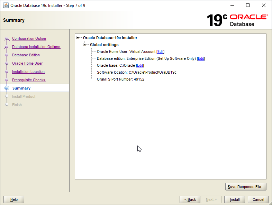Click the Java installer icon in title bar
The width and height of the screenshot is (272, 205).
click(6, 6)
